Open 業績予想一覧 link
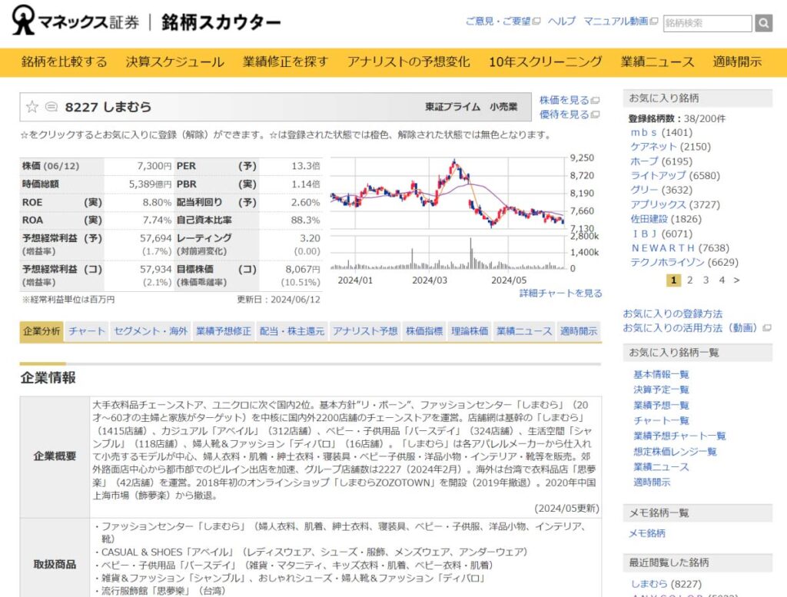The image size is (787, 597). point(661,406)
